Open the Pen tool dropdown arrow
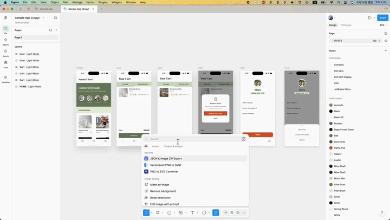This screenshot has width=390, height=220. pyautogui.click(x=186, y=213)
